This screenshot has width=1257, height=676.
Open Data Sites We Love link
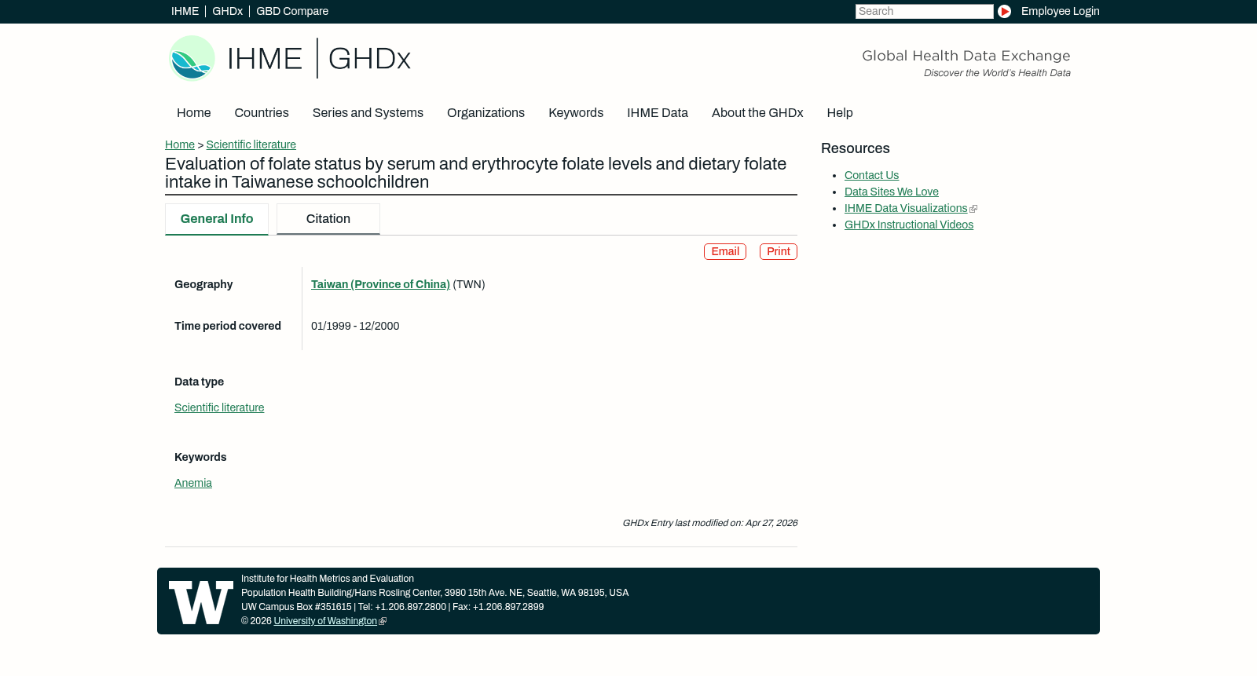[x=892, y=192]
